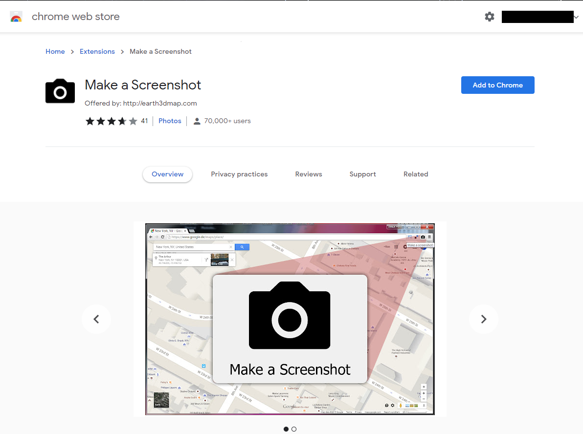The height and width of the screenshot is (434, 583).
Task: Switch to the Overview tab
Action: [168, 174]
